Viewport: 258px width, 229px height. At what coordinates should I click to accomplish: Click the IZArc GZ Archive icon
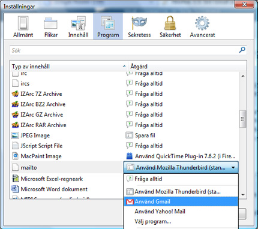[x=16, y=115]
